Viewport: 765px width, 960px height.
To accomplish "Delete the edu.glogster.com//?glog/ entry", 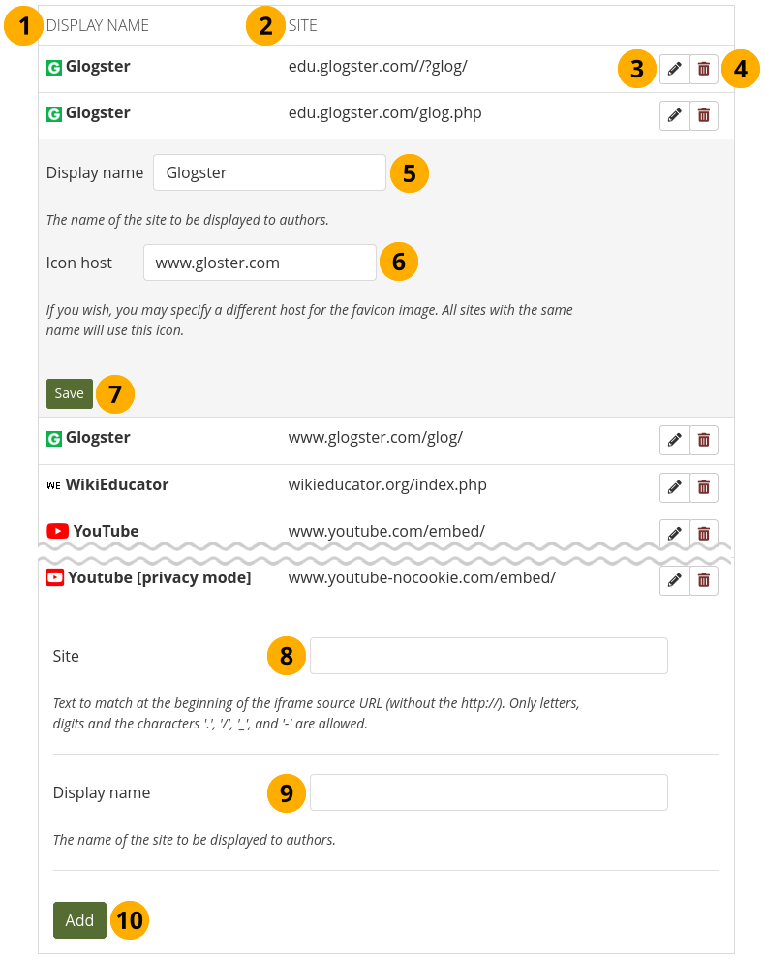I will point(704,69).
